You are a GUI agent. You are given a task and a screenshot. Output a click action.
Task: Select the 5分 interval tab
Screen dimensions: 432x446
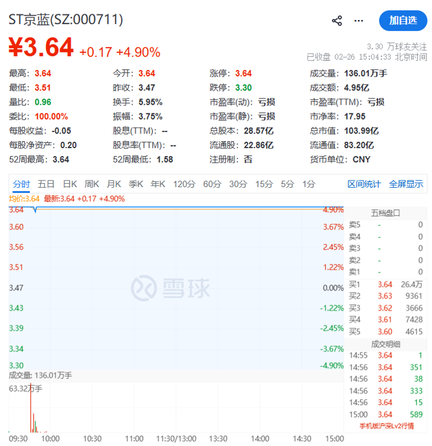coord(287,184)
